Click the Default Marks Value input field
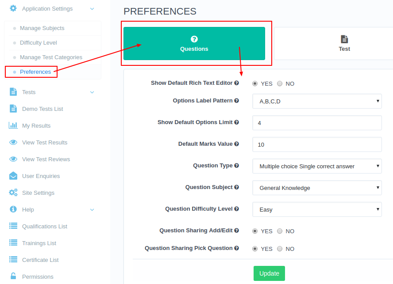Viewport: 393px width, 284px height. [317, 144]
